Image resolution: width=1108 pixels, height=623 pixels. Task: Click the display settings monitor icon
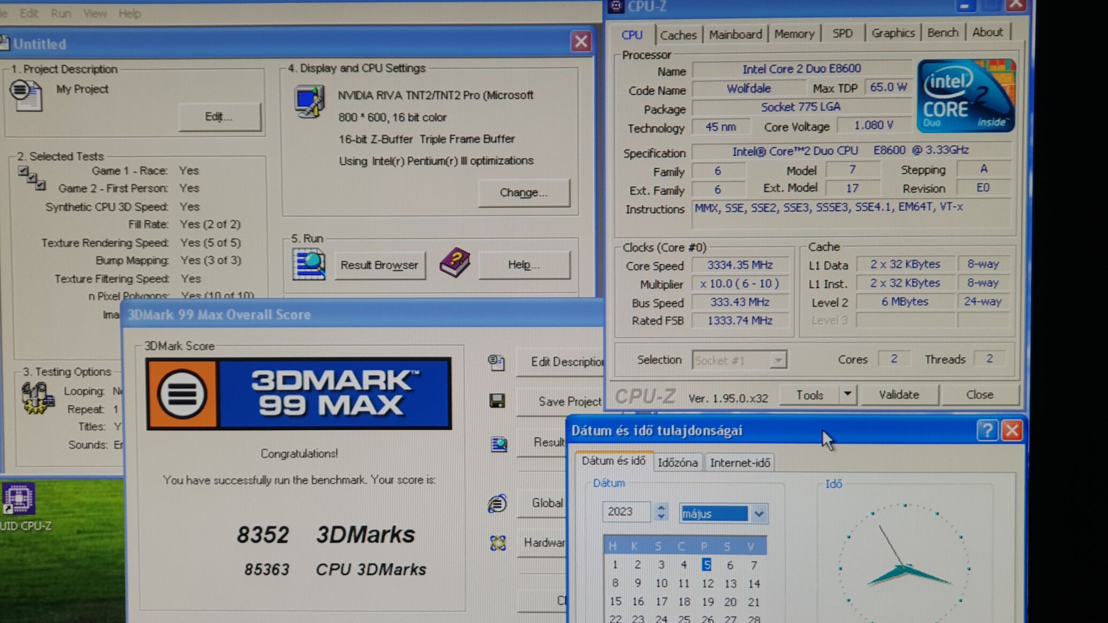pos(309,102)
